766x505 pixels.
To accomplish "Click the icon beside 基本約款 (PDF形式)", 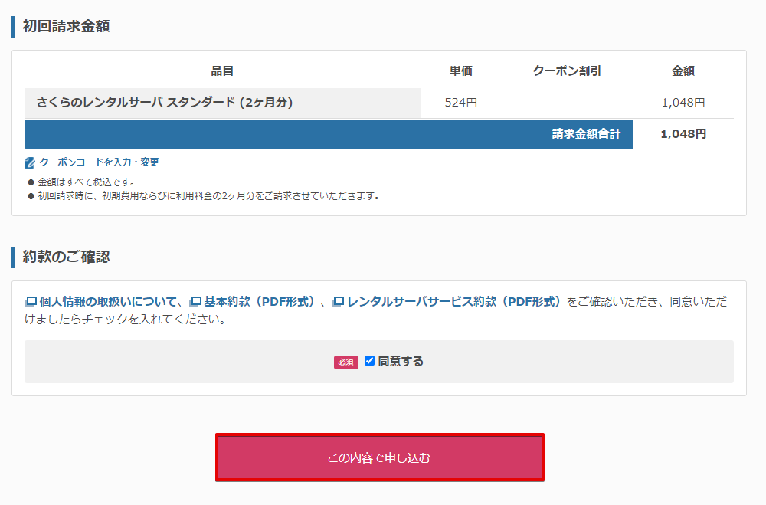I will 195,302.
